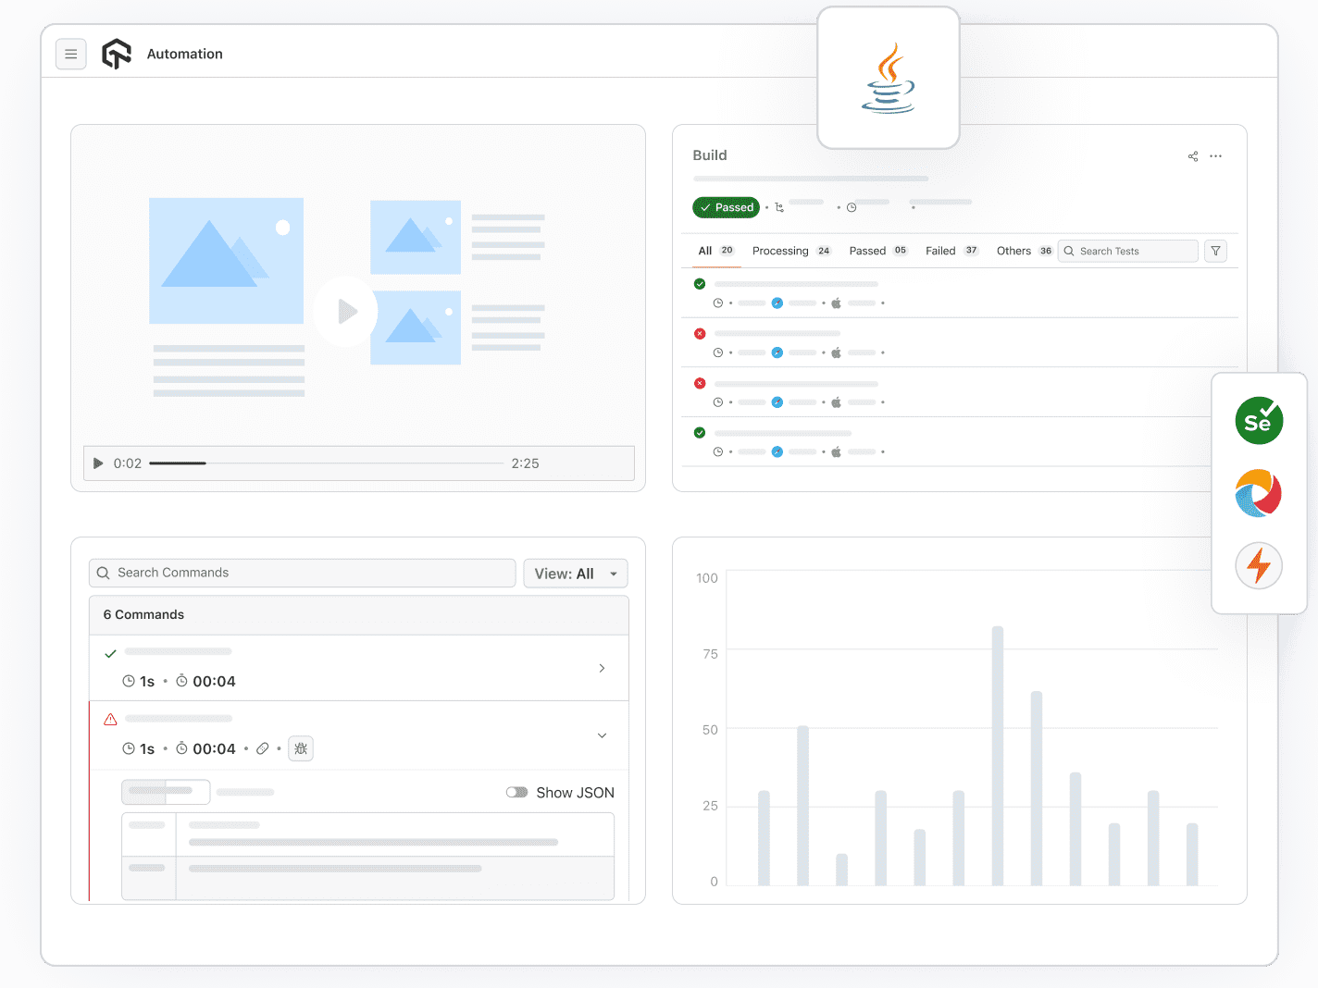Screen dimensions: 1318x988
Task: Click the video progress seek bar
Action: click(326, 463)
